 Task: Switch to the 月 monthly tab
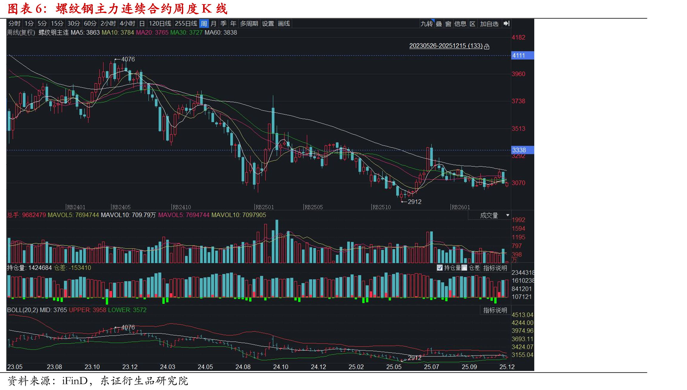pos(214,24)
